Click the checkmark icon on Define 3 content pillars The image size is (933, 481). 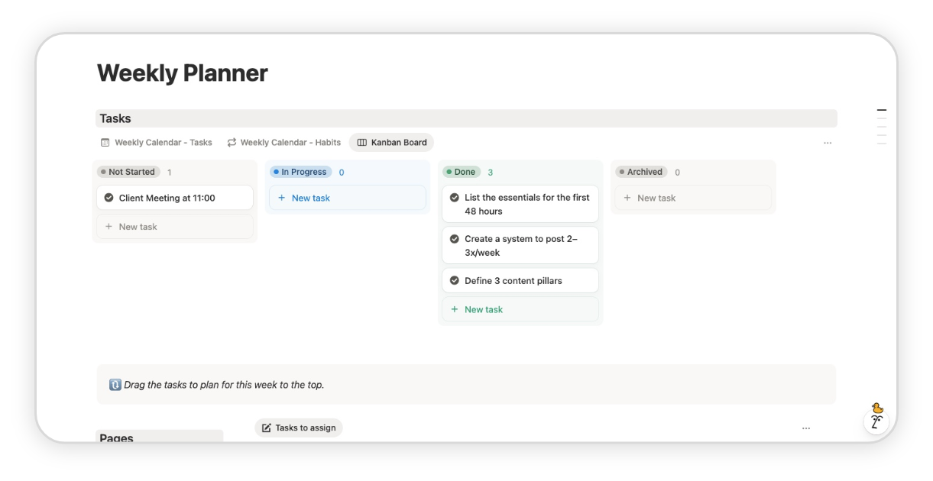point(454,280)
